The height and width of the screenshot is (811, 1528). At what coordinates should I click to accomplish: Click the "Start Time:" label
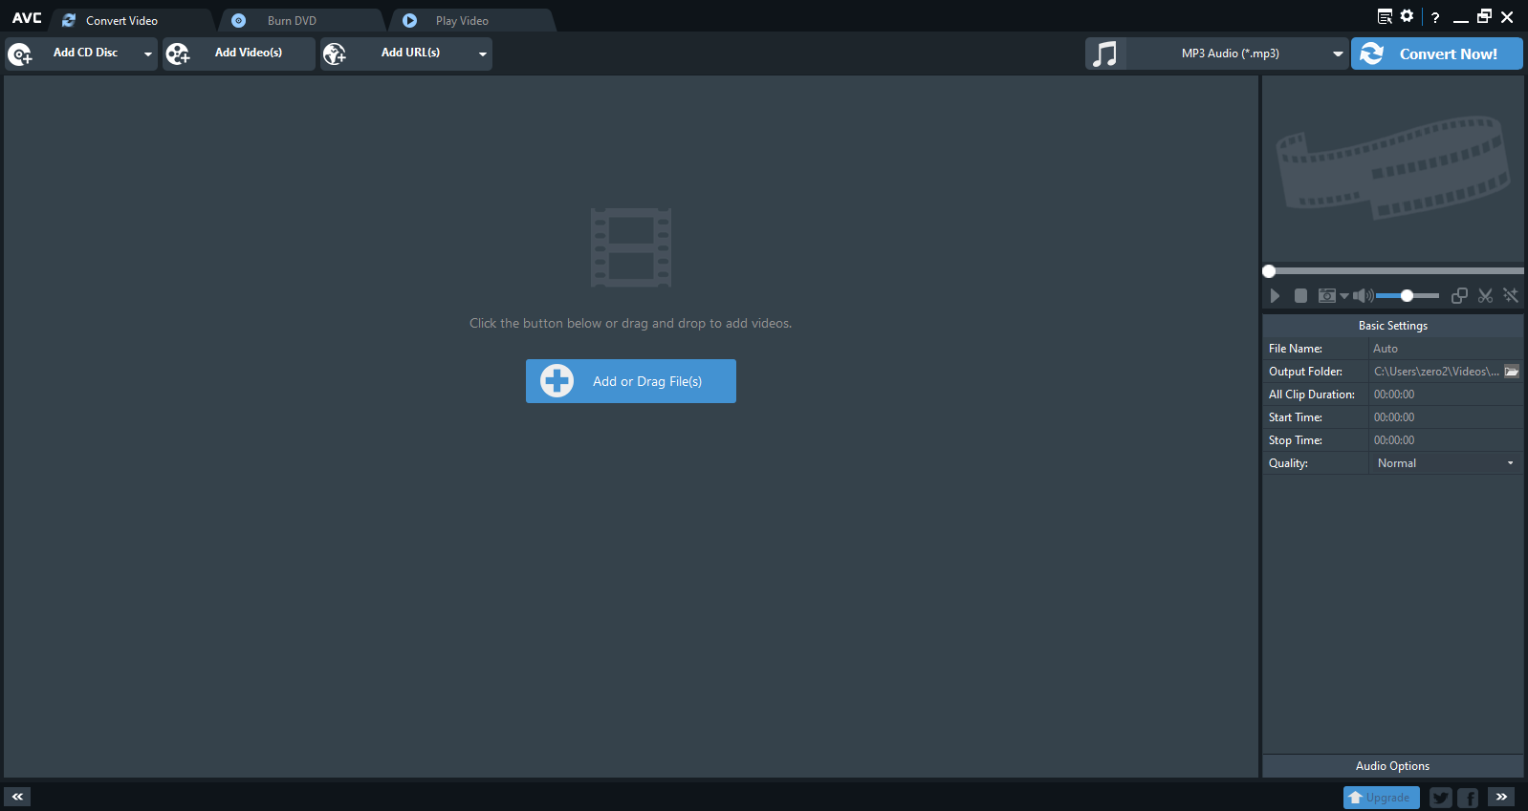1296,417
